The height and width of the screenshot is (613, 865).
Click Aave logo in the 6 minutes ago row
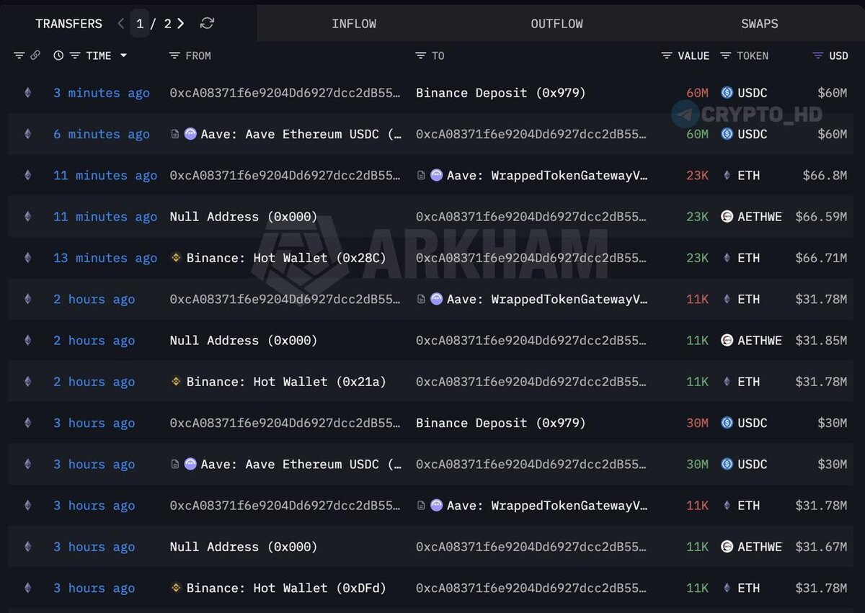coord(190,134)
